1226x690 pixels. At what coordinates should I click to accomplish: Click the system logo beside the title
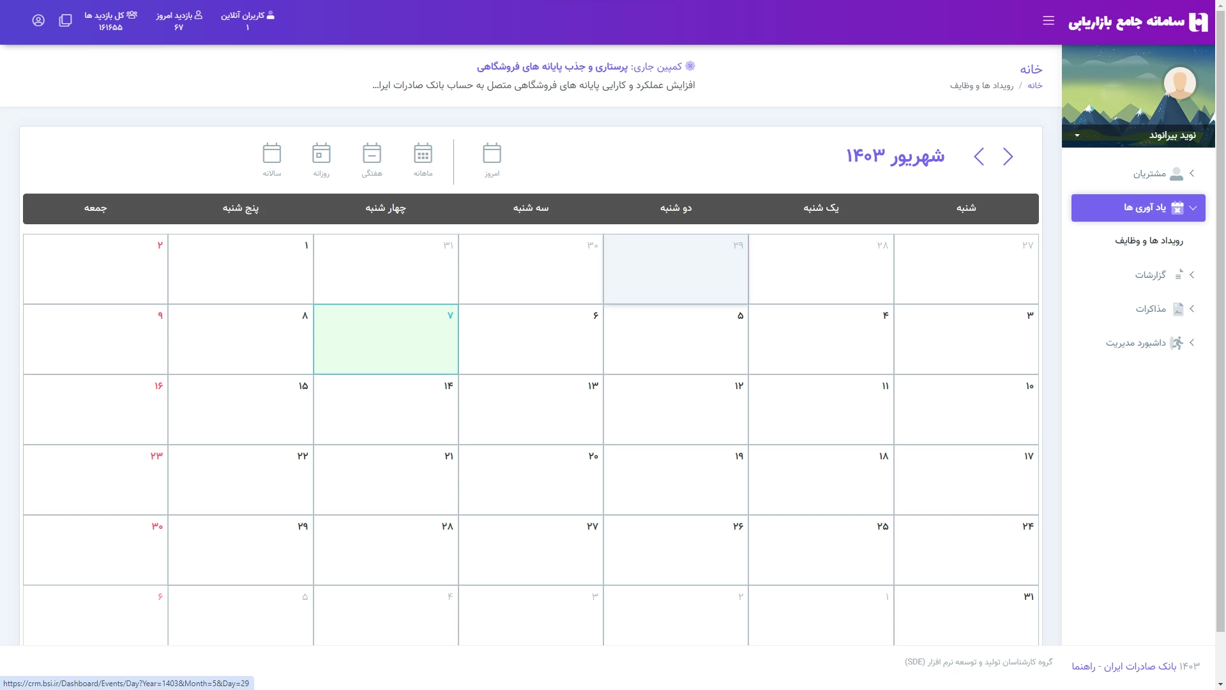(1199, 22)
